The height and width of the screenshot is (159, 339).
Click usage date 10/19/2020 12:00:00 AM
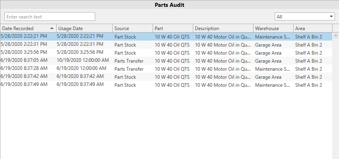click(x=83, y=60)
